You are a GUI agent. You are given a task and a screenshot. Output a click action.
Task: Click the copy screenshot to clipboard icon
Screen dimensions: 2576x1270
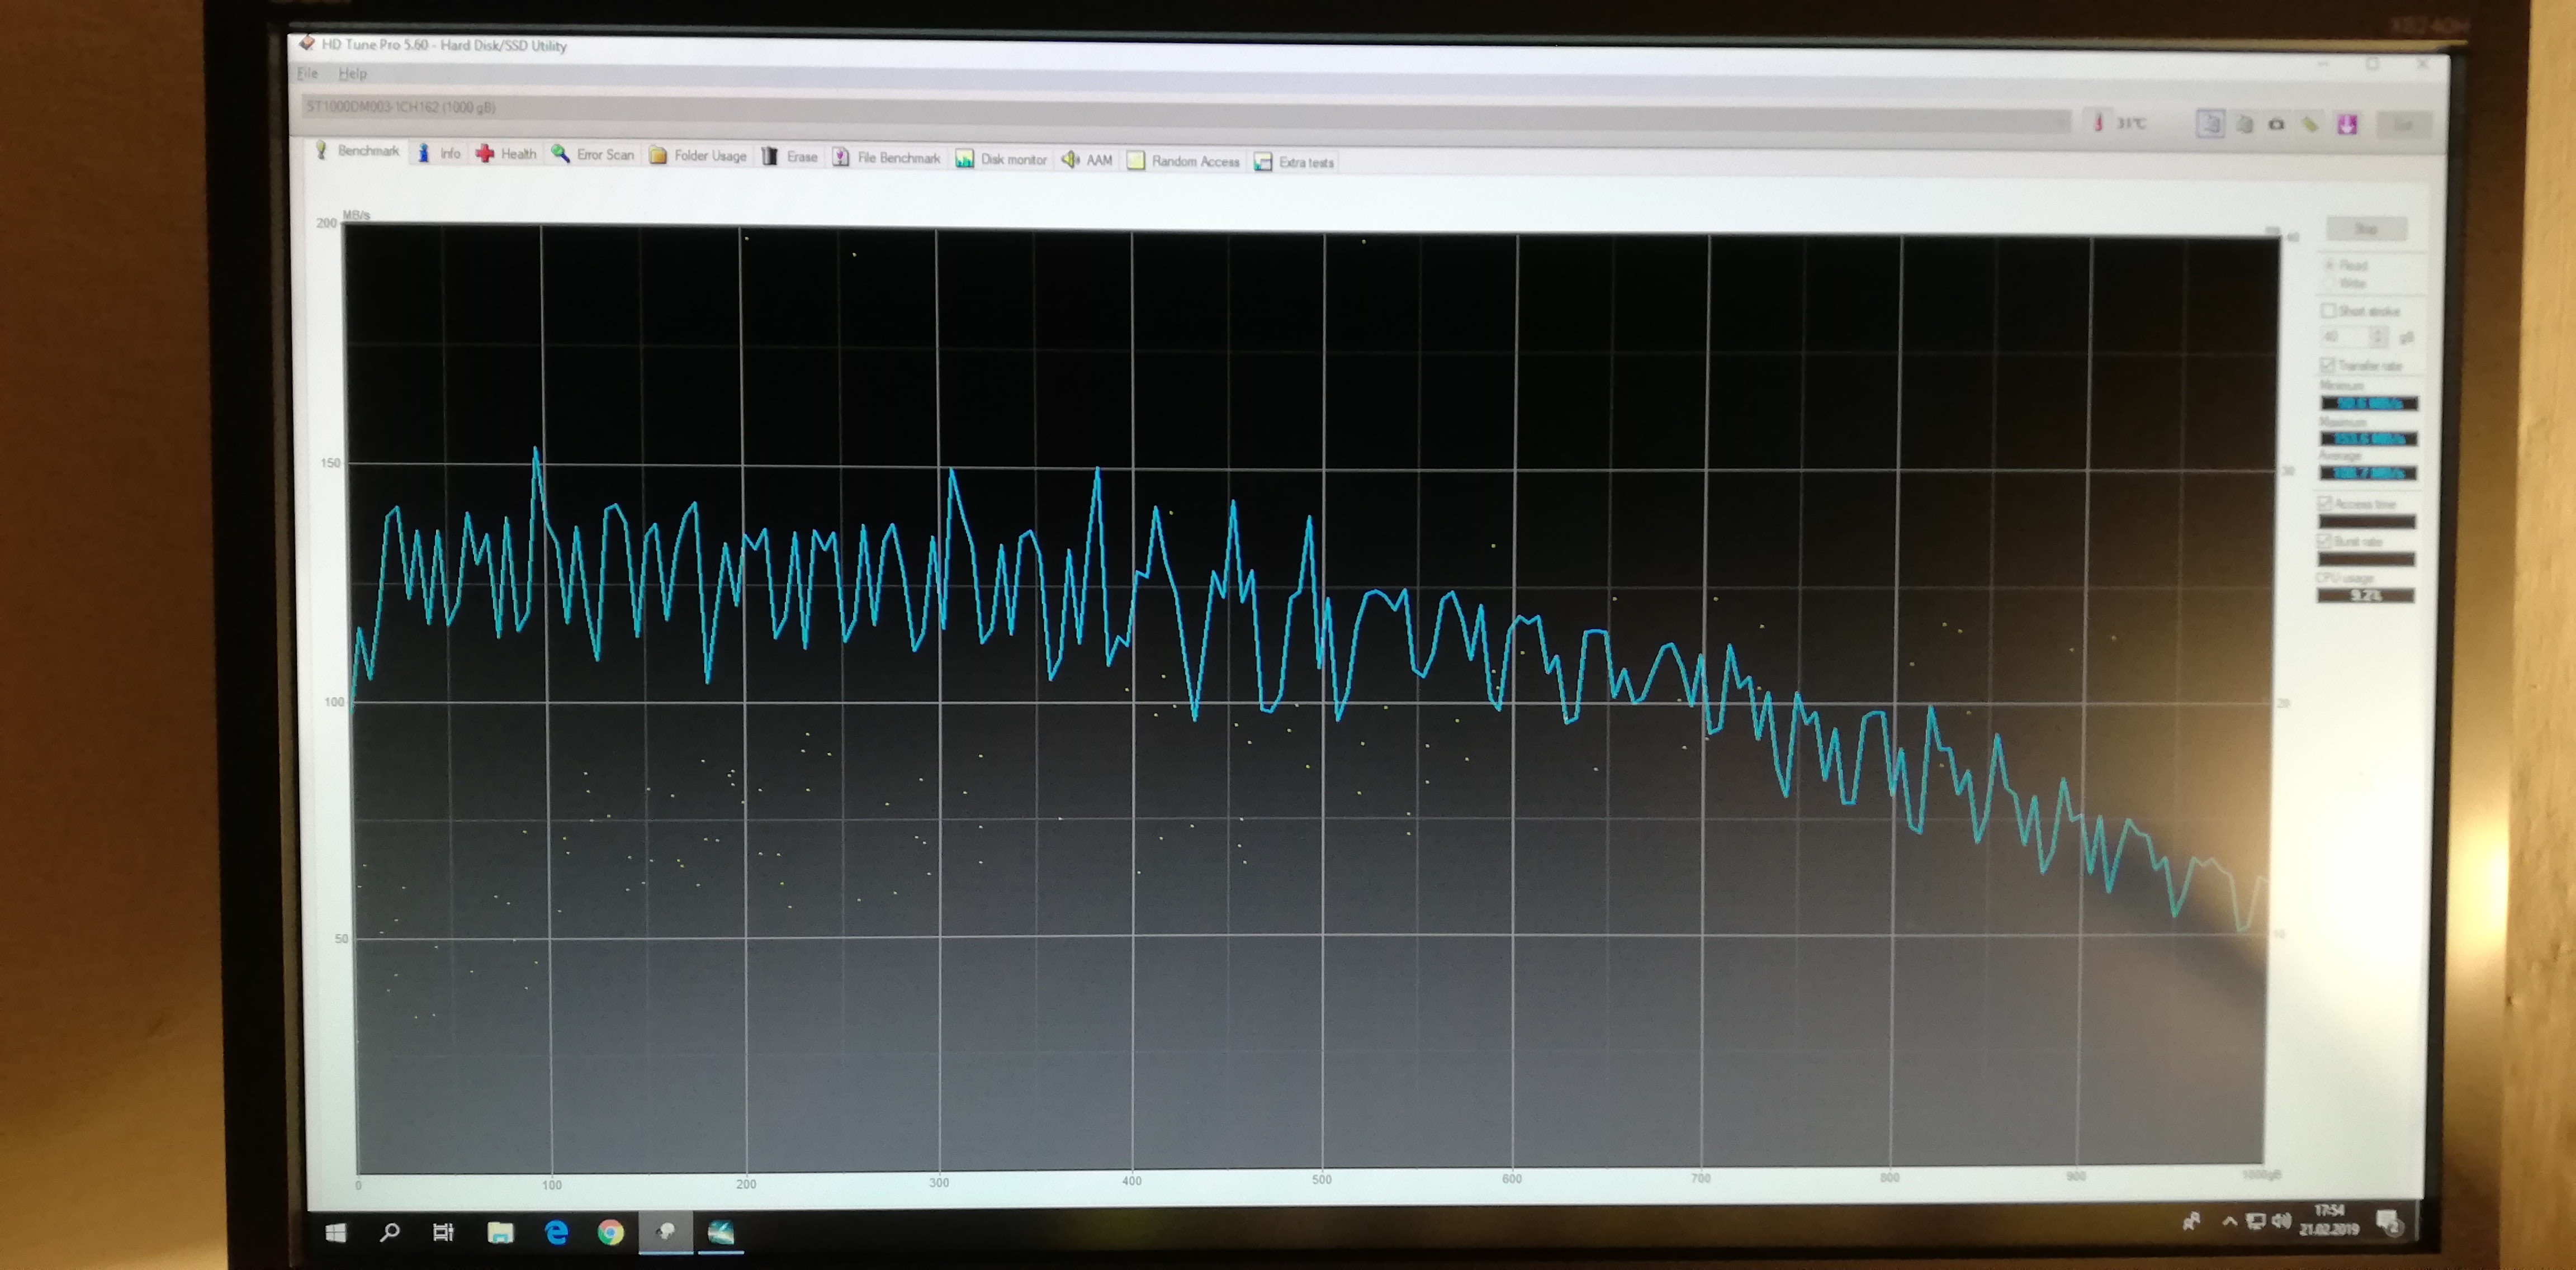pos(2244,124)
